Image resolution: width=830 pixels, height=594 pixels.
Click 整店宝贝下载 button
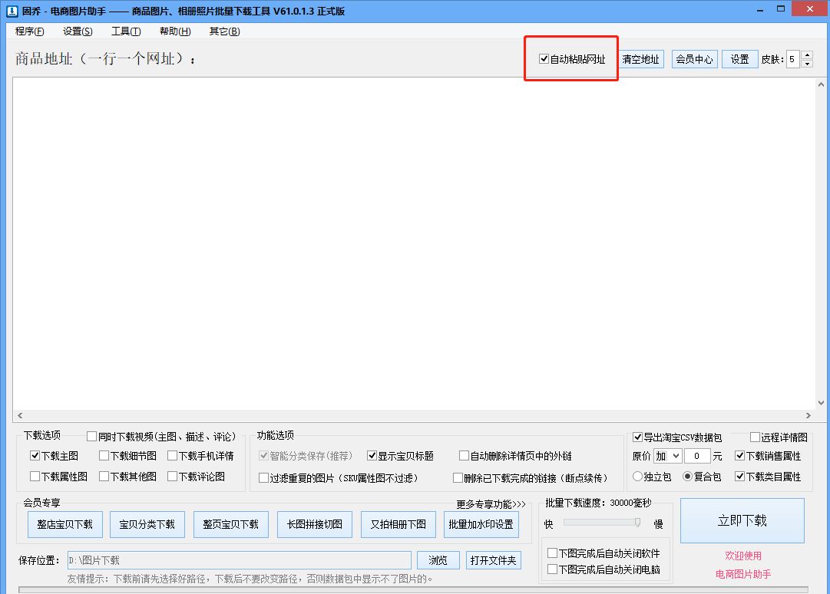65,524
